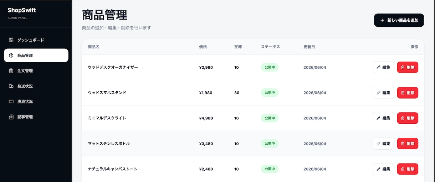Click pencil icon for ミニマルデスクライト
The image size is (435, 182).
coord(379,118)
